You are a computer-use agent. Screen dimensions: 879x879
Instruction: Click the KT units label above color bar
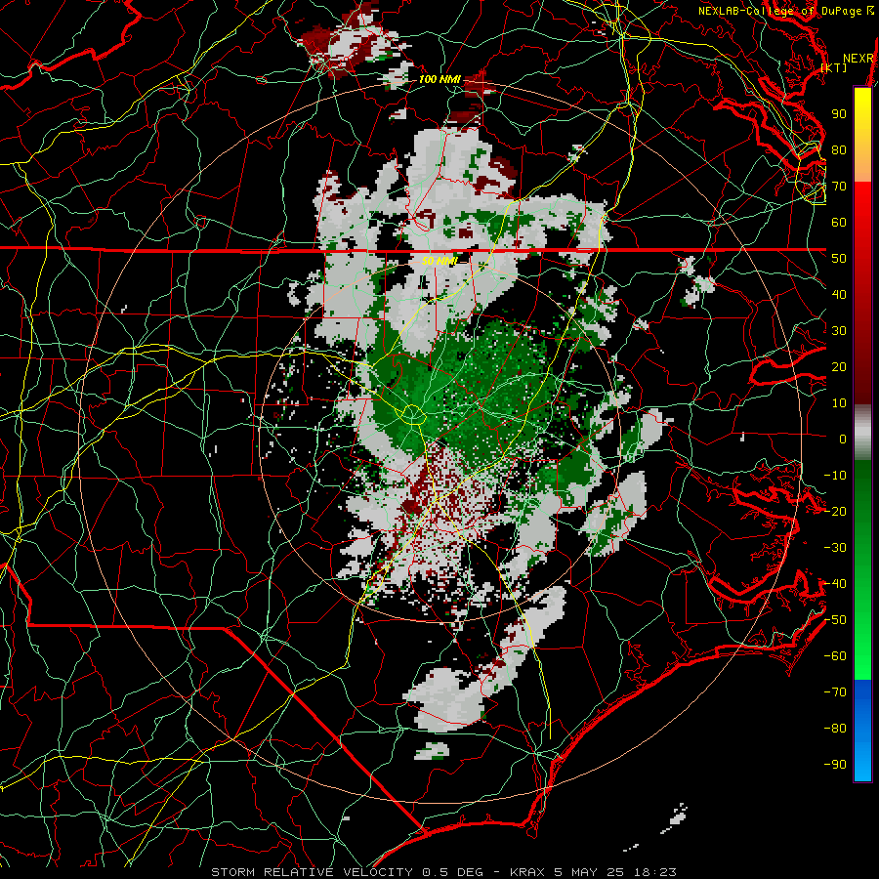coord(834,67)
